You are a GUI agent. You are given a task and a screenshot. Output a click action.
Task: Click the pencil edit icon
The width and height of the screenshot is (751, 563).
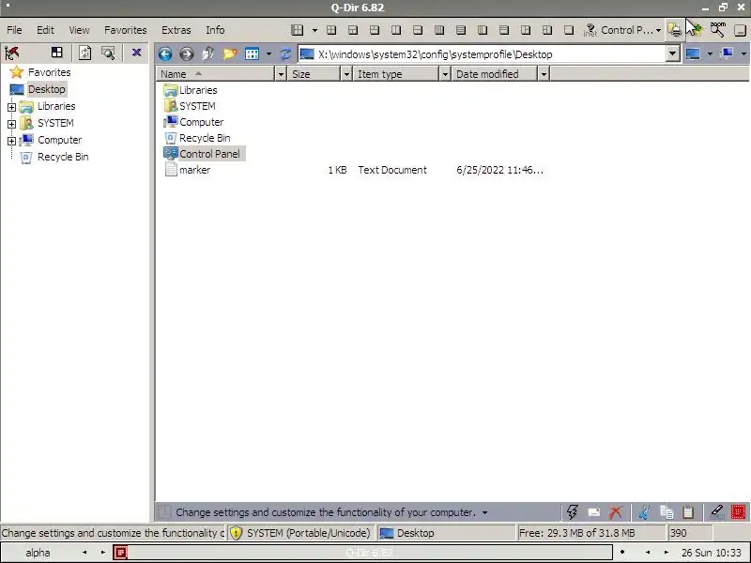(x=716, y=512)
